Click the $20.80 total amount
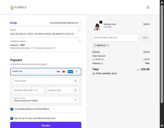Viewport: 164px width, 128px height. [x=145, y=69]
